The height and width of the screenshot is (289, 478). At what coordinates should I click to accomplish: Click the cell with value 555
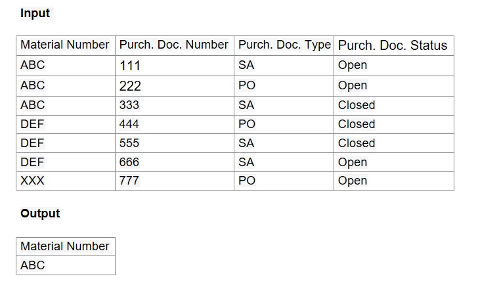point(175,143)
